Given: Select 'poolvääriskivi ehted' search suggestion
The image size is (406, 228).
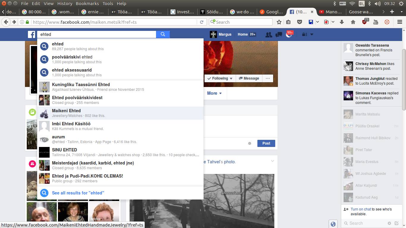Looking at the screenshot, I should 120,59.
